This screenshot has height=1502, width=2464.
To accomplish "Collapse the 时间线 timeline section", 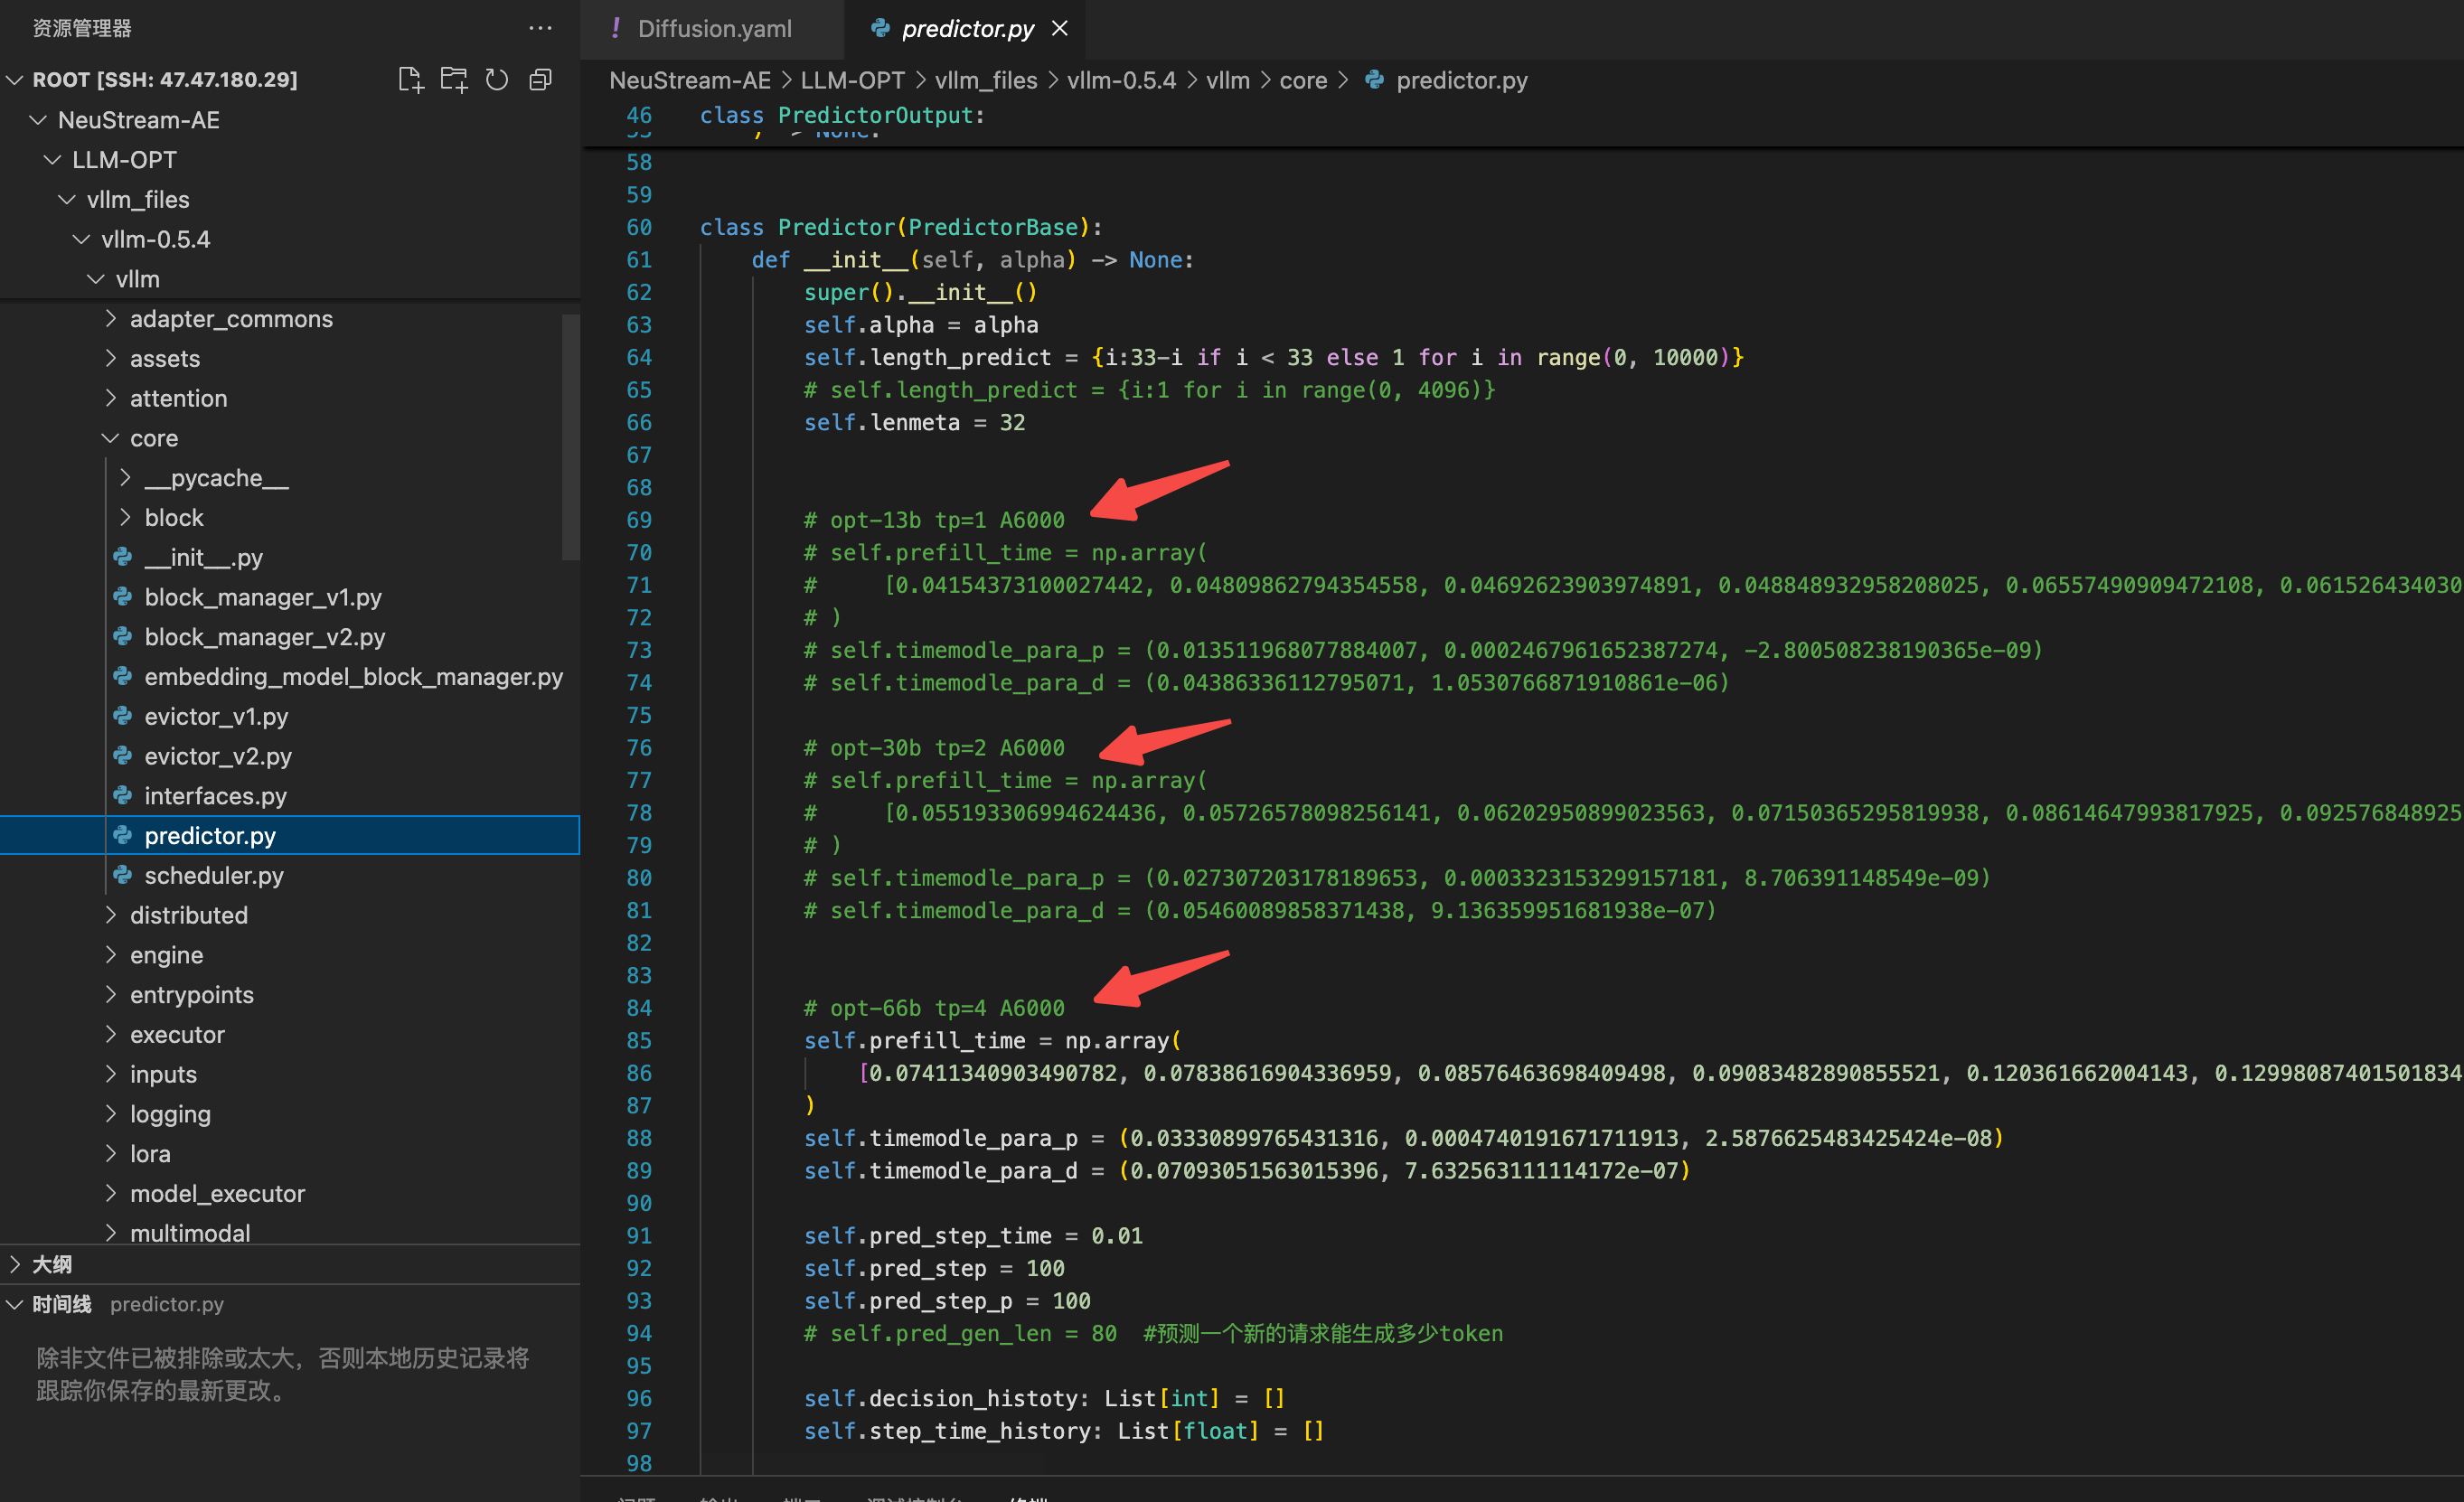I will click(x=15, y=1304).
